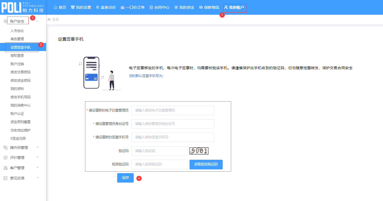The height and width of the screenshot is (201, 383).
Task: Expand the 意见反馈 section
Action: [37, 178]
